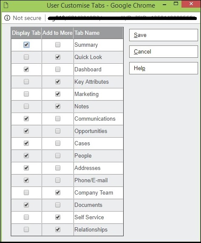Click the Not secure info icon
The height and width of the screenshot is (243, 201).
click(x=7, y=18)
